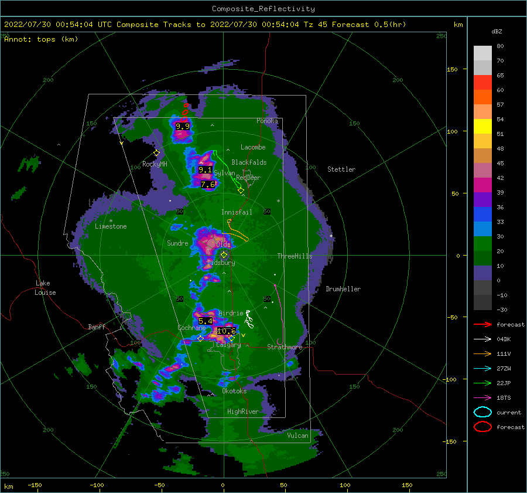Click the 80 dBZ light gray swatch

click(482, 53)
